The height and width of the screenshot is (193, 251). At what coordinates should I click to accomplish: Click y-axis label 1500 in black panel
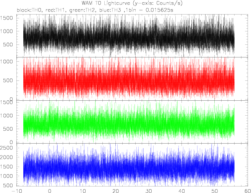(x=6, y=18)
